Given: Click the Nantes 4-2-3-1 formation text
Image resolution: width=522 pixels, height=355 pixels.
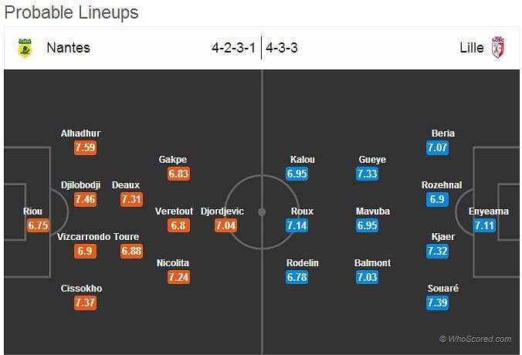Looking at the screenshot, I should (235, 48).
